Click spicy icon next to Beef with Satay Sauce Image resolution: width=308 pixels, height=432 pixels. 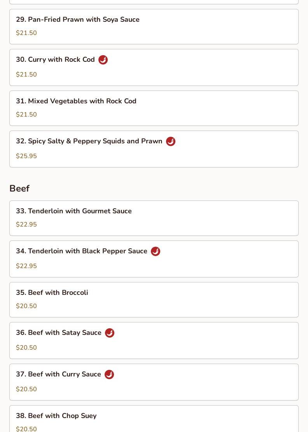[x=110, y=333]
